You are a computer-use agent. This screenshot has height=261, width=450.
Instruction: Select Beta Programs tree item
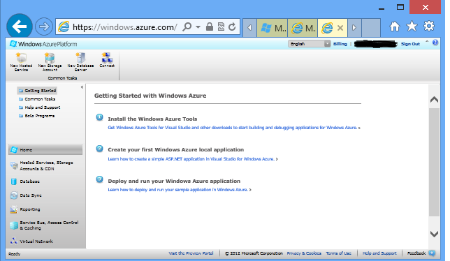tap(37, 116)
